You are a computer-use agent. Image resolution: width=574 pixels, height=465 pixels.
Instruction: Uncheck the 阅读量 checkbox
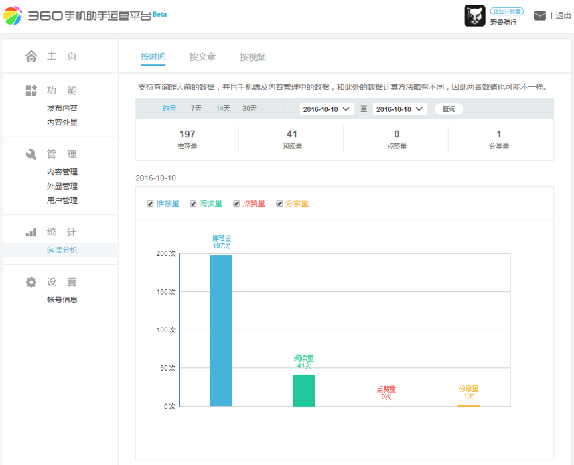(193, 204)
